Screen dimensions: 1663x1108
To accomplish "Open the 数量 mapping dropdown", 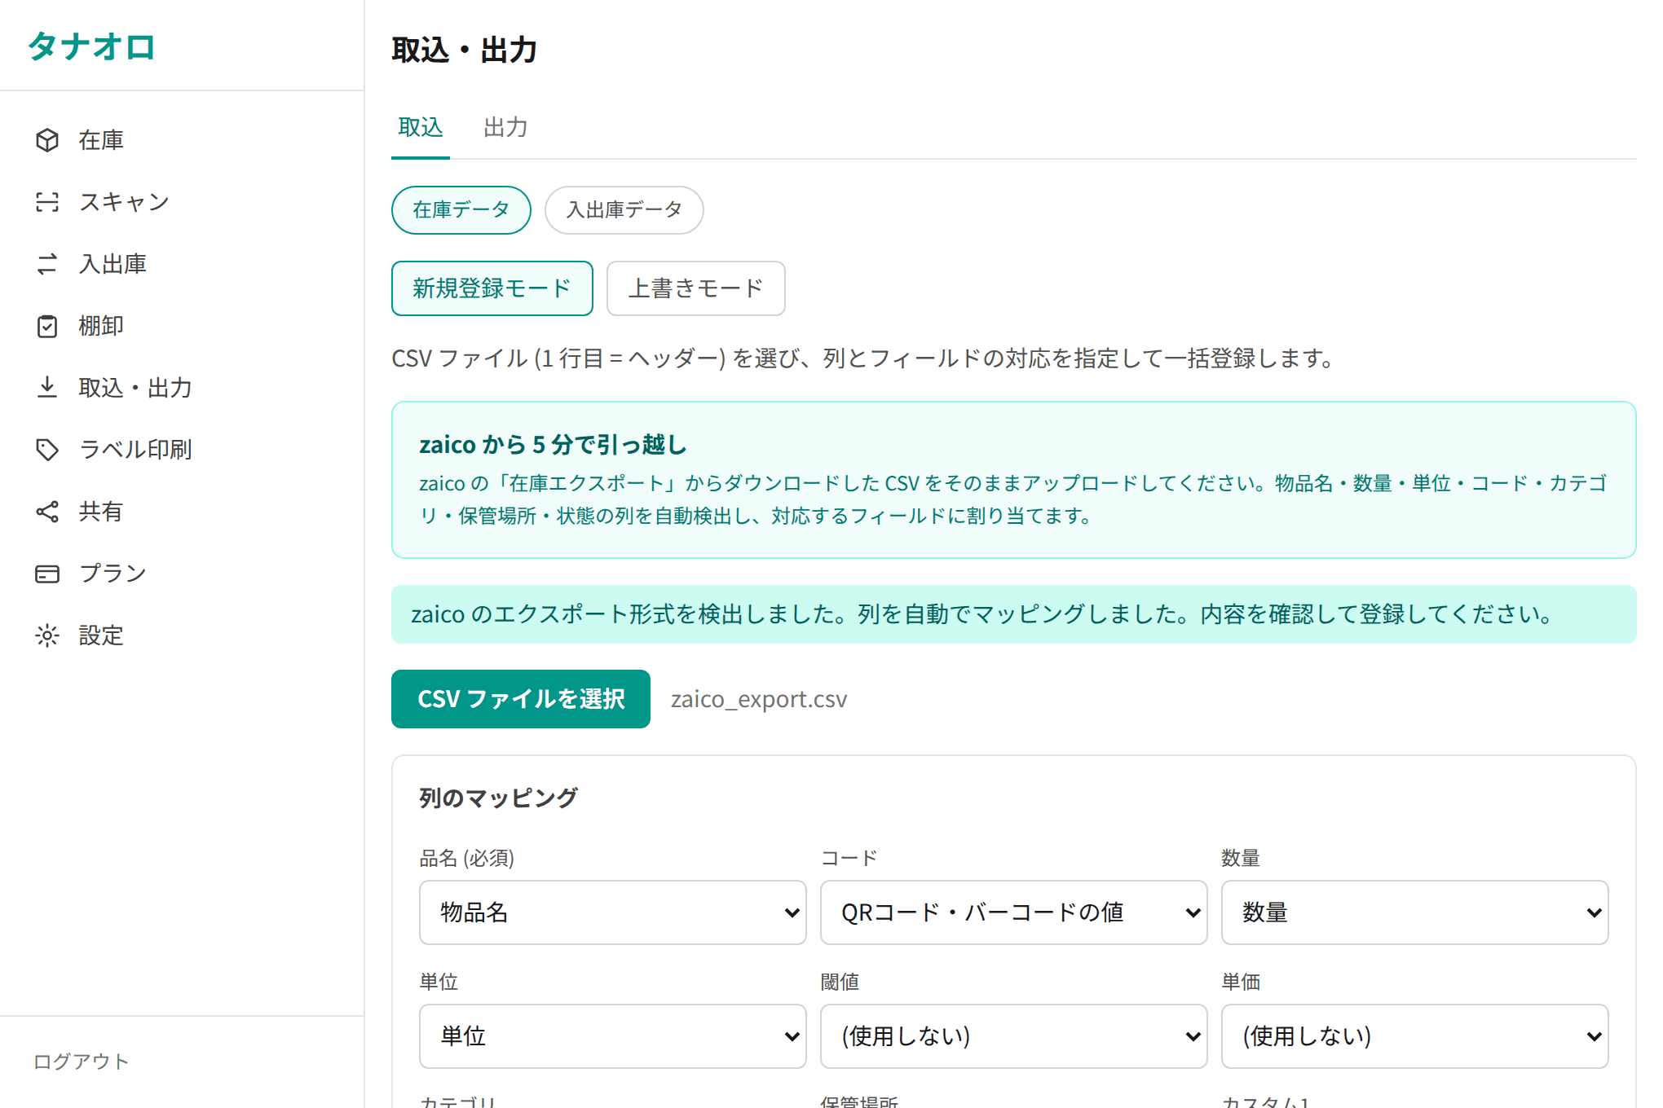I will point(1415,912).
